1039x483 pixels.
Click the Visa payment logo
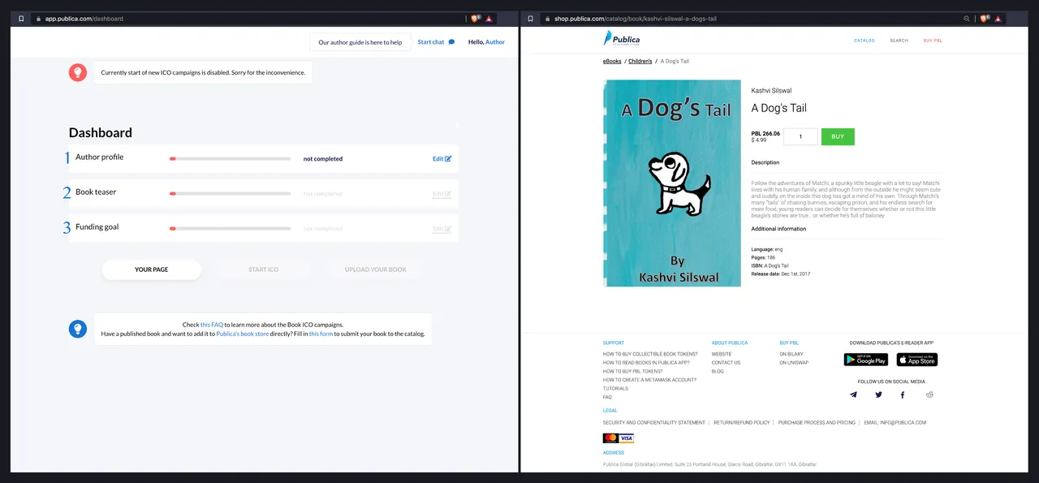pos(627,438)
